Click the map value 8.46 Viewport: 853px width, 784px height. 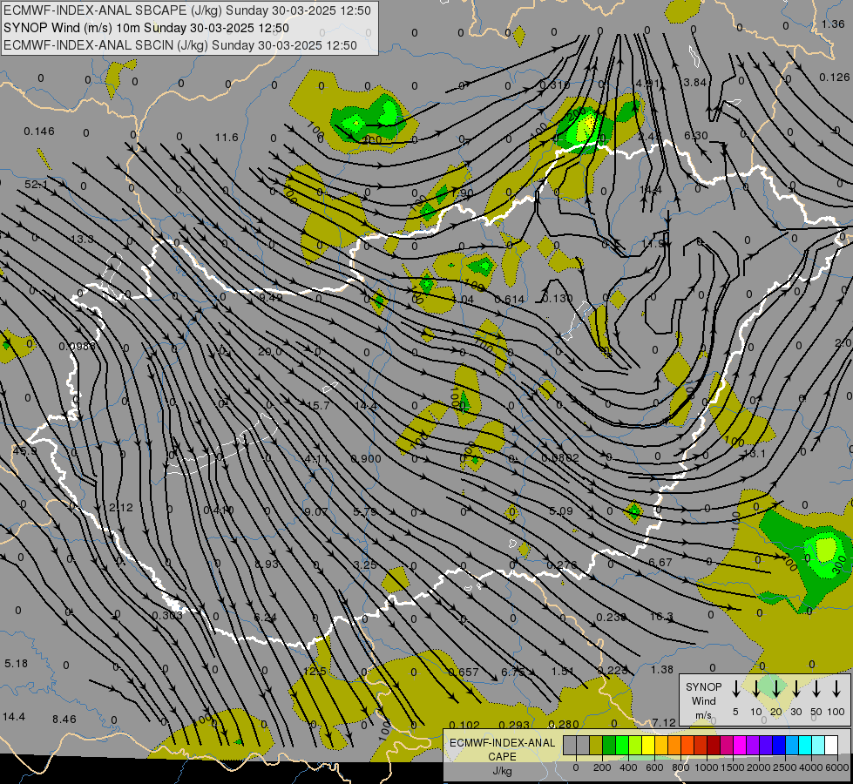64,719
